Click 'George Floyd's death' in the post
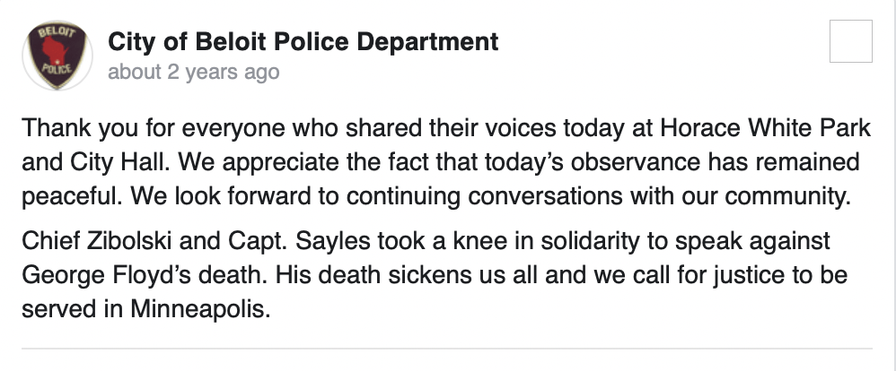Viewport: 896px width, 371px height. [x=145, y=276]
